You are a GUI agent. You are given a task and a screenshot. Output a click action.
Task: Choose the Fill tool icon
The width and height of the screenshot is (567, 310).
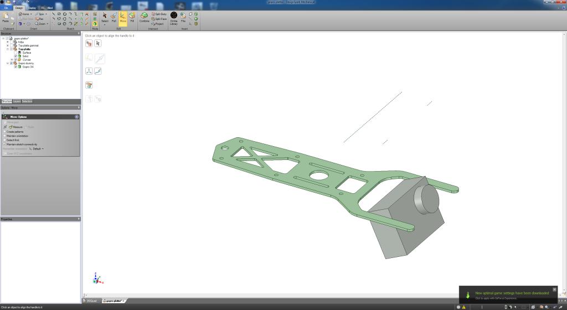tap(132, 17)
